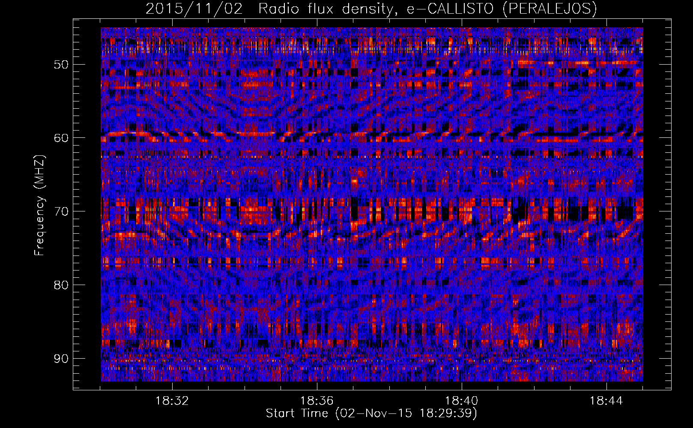Click the '18:36' time tick label
The height and width of the screenshot is (428, 693).
(x=317, y=401)
